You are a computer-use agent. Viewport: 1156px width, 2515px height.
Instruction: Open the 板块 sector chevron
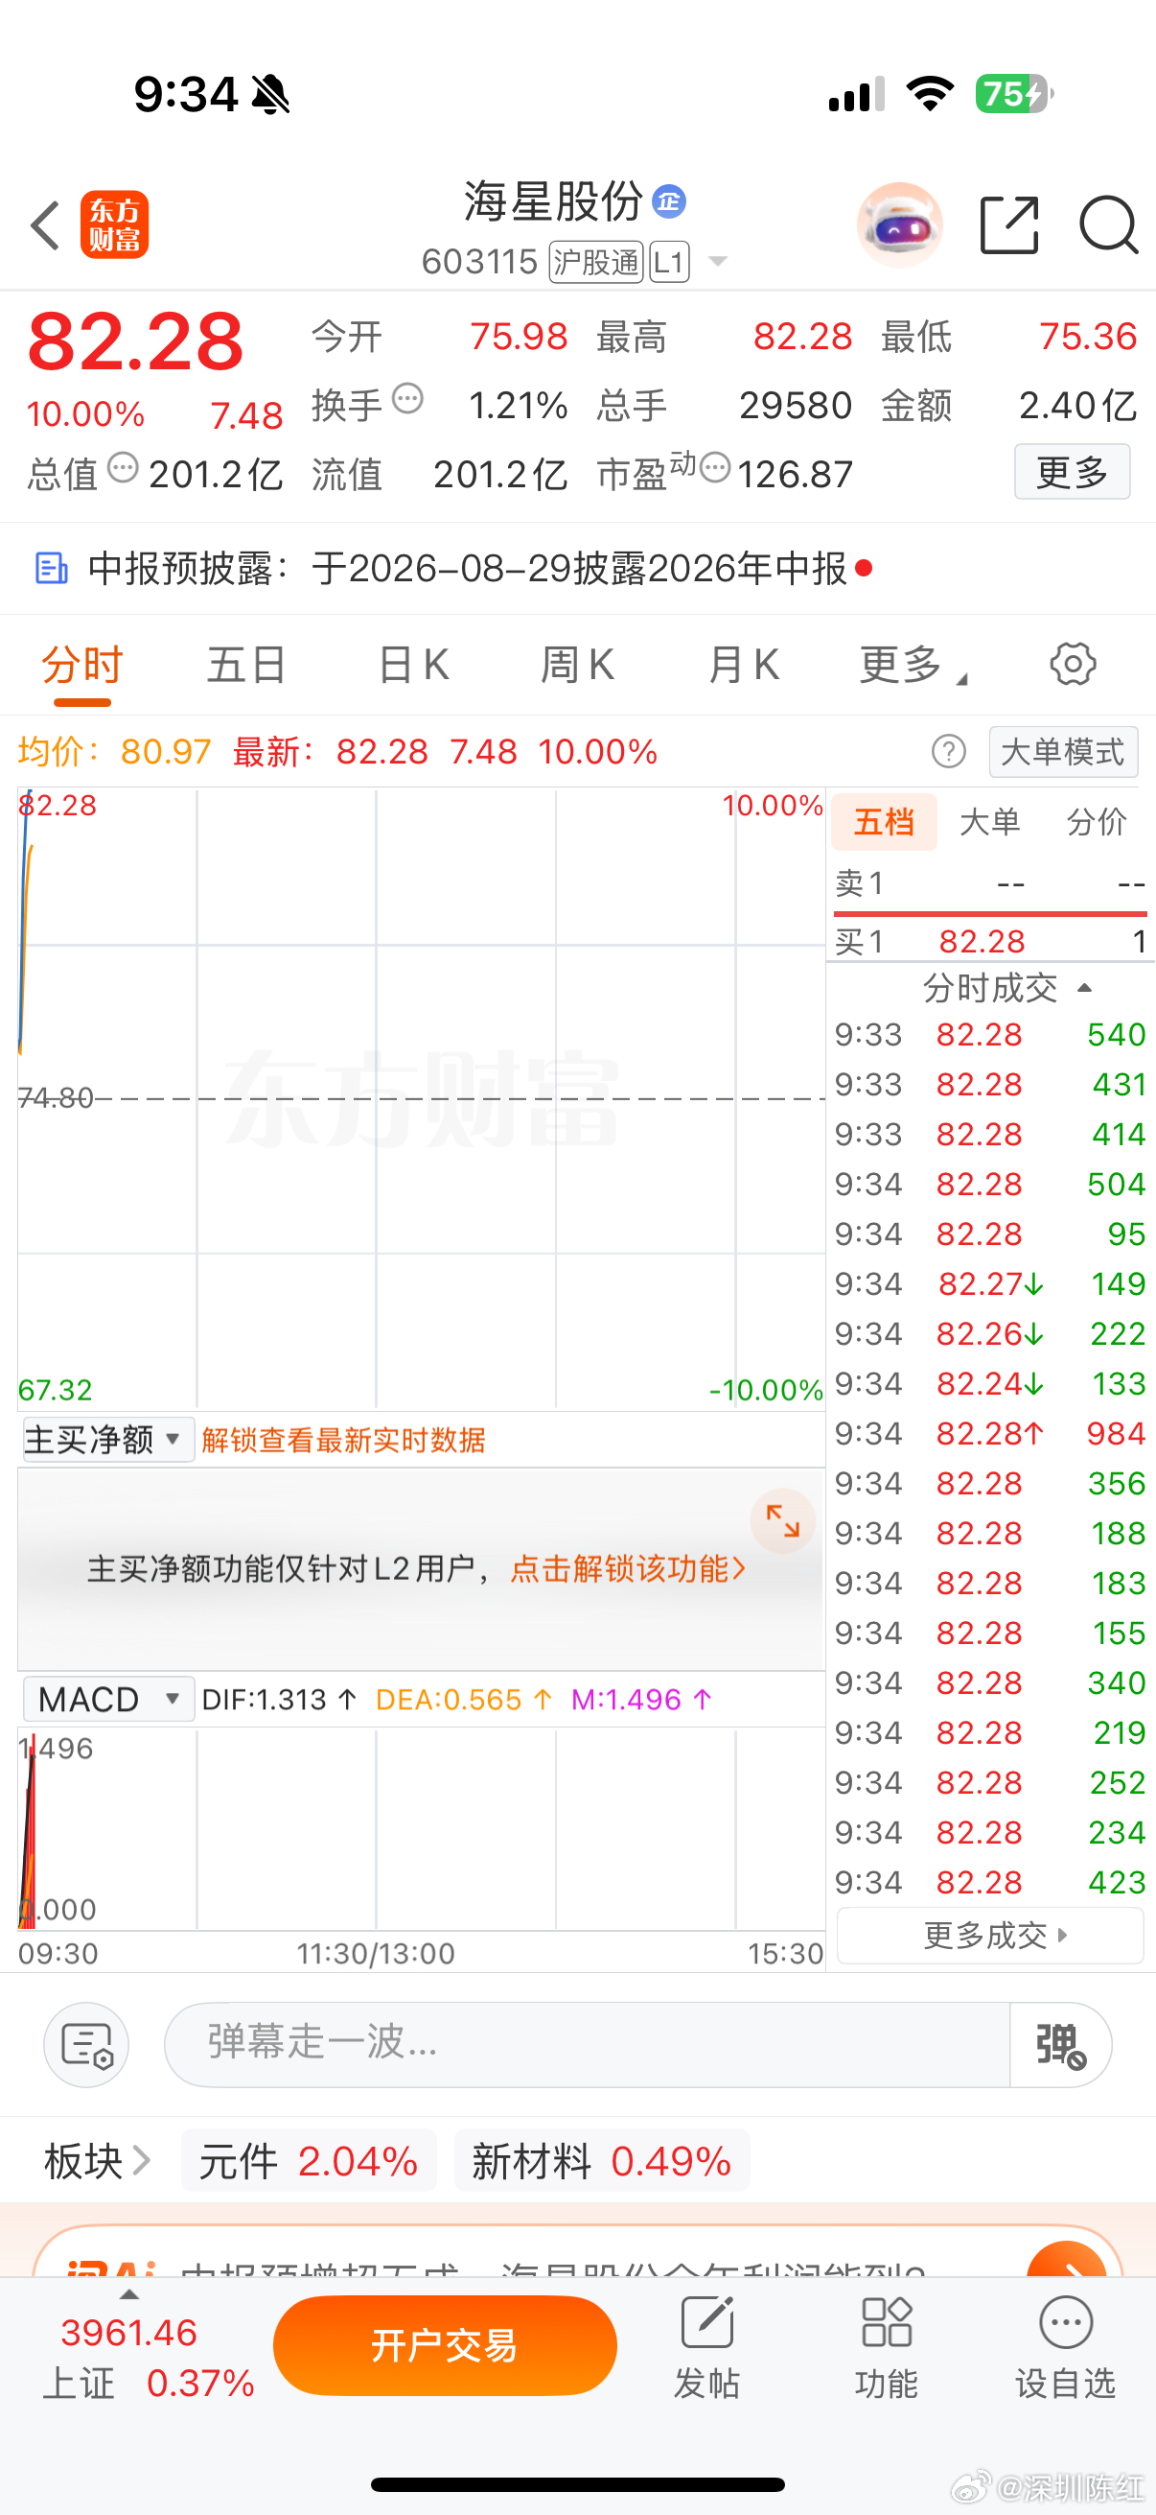coord(142,2161)
